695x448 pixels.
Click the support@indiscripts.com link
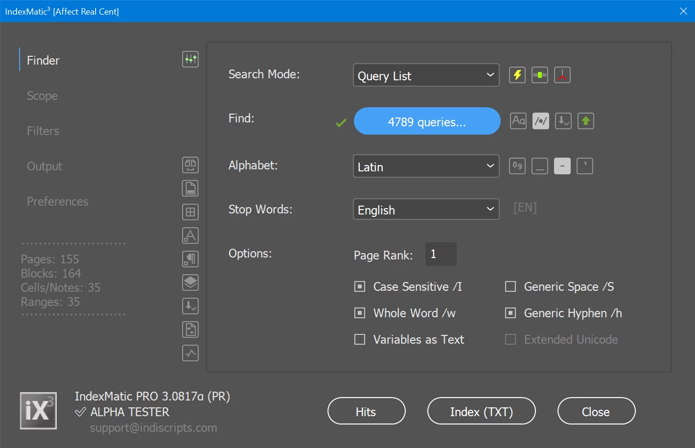pyautogui.click(x=153, y=427)
